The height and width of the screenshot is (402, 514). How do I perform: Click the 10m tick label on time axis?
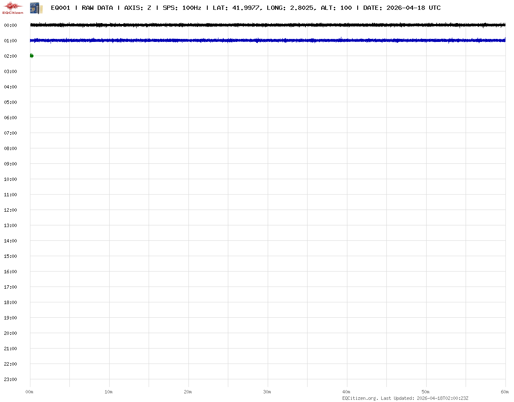(109, 392)
